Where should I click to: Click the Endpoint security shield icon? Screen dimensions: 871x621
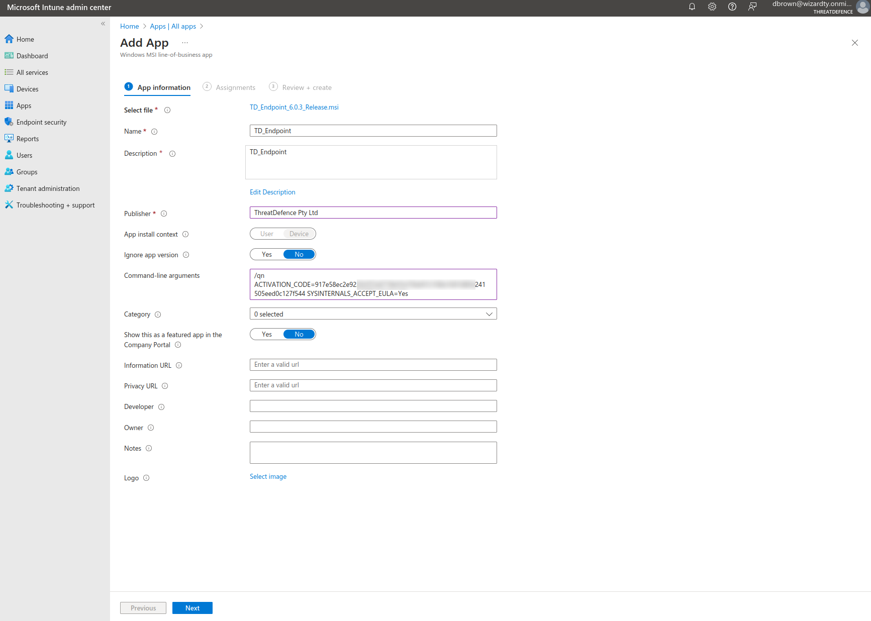pyautogui.click(x=9, y=122)
